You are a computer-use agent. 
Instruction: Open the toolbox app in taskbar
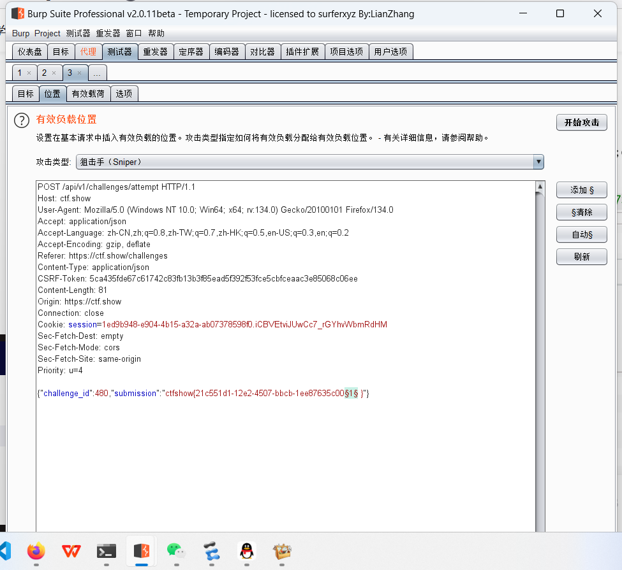tap(282, 551)
